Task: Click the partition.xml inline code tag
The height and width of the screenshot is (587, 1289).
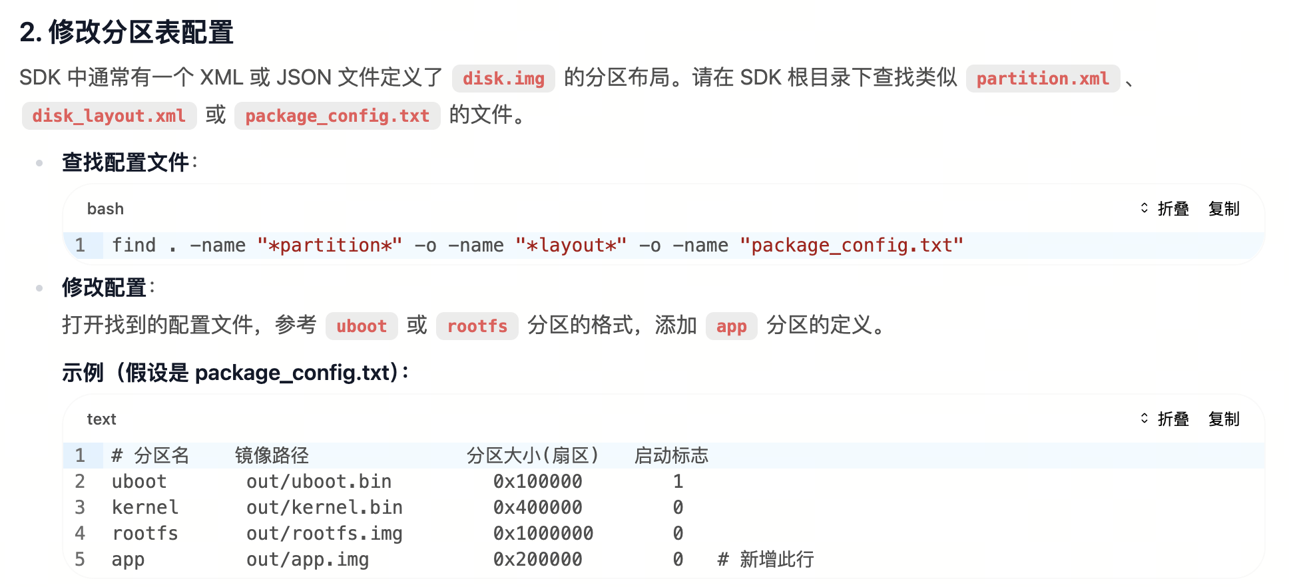Action: [1042, 79]
